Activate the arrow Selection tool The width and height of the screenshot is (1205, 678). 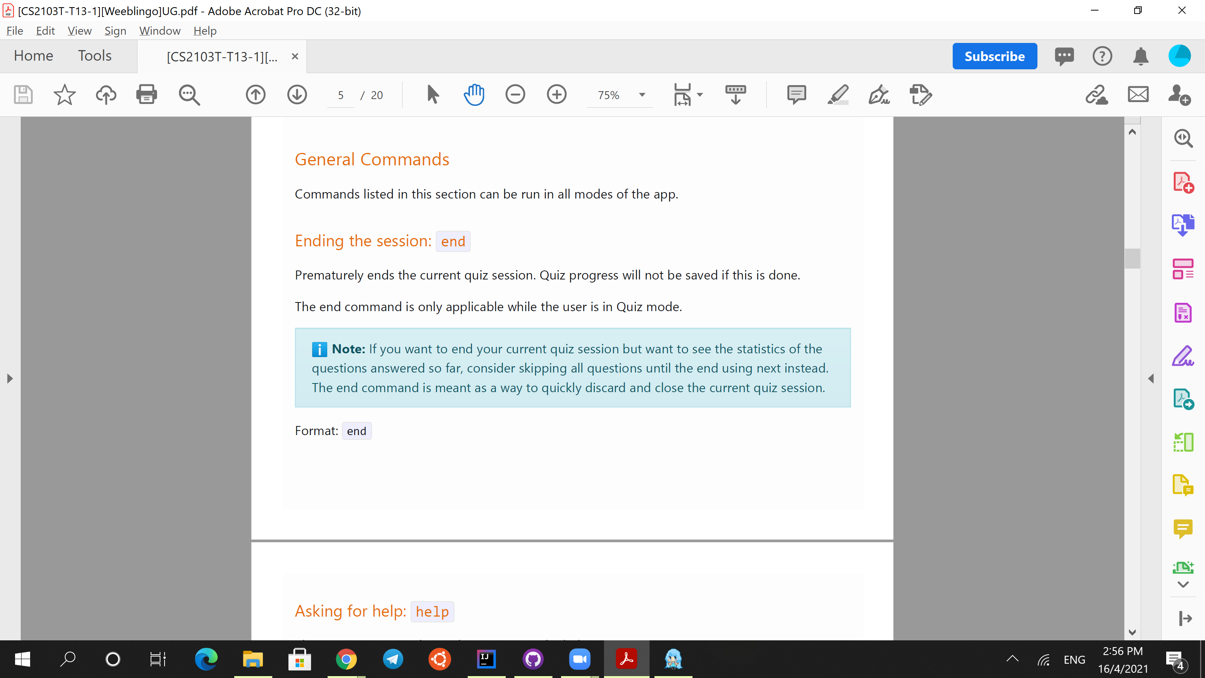tap(433, 95)
